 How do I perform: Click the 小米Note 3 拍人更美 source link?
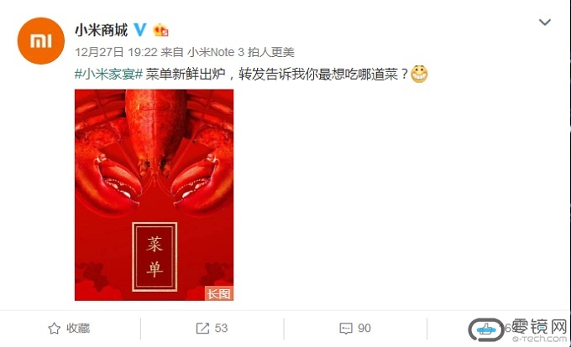click(241, 52)
